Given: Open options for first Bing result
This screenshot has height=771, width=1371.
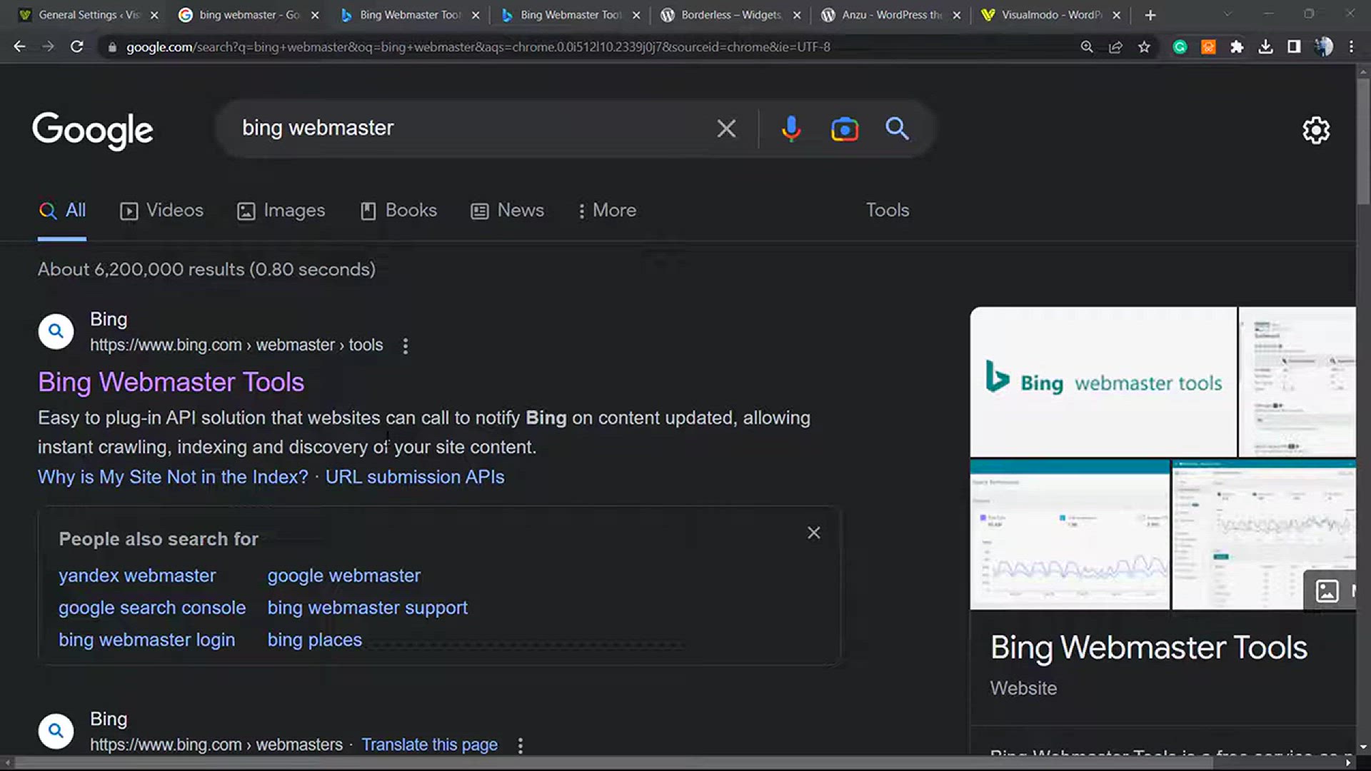Looking at the screenshot, I should point(406,346).
